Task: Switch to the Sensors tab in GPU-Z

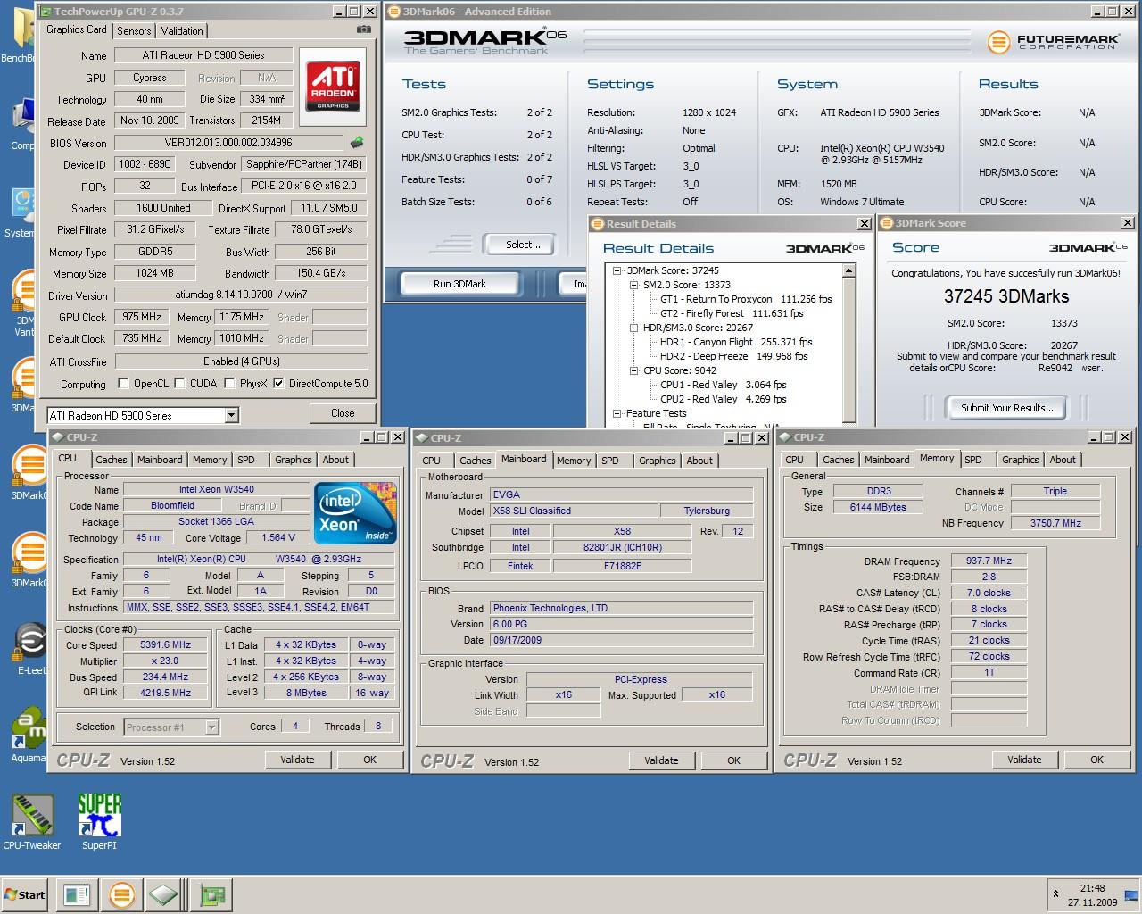Action: 134,30
